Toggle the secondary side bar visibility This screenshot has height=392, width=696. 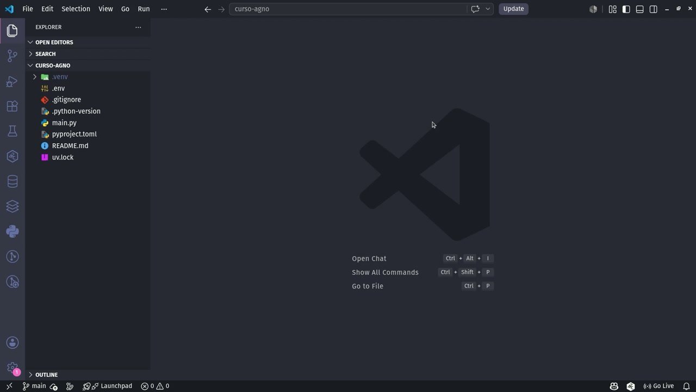tap(654, 9)
